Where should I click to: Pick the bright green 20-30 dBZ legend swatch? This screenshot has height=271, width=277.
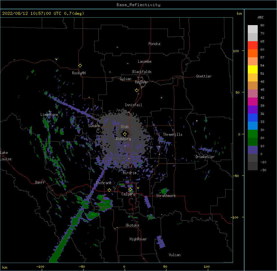point(253,134)
